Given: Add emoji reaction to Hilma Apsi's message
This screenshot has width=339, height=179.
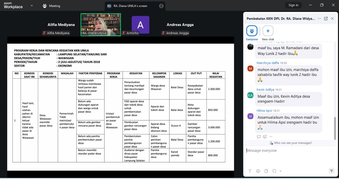Looking at the screenshot, I should (x=265, y=136).
